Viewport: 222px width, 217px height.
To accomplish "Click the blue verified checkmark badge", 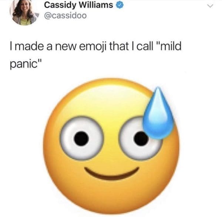I will (x=120, y=6).
